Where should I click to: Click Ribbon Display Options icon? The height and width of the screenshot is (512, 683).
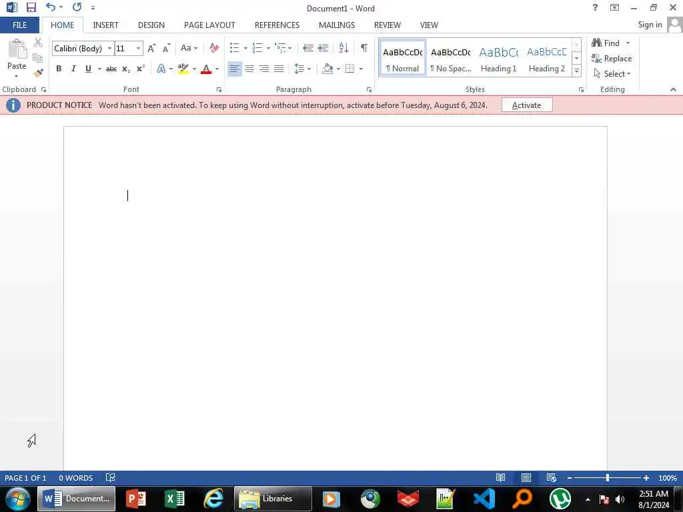point(614,7)
